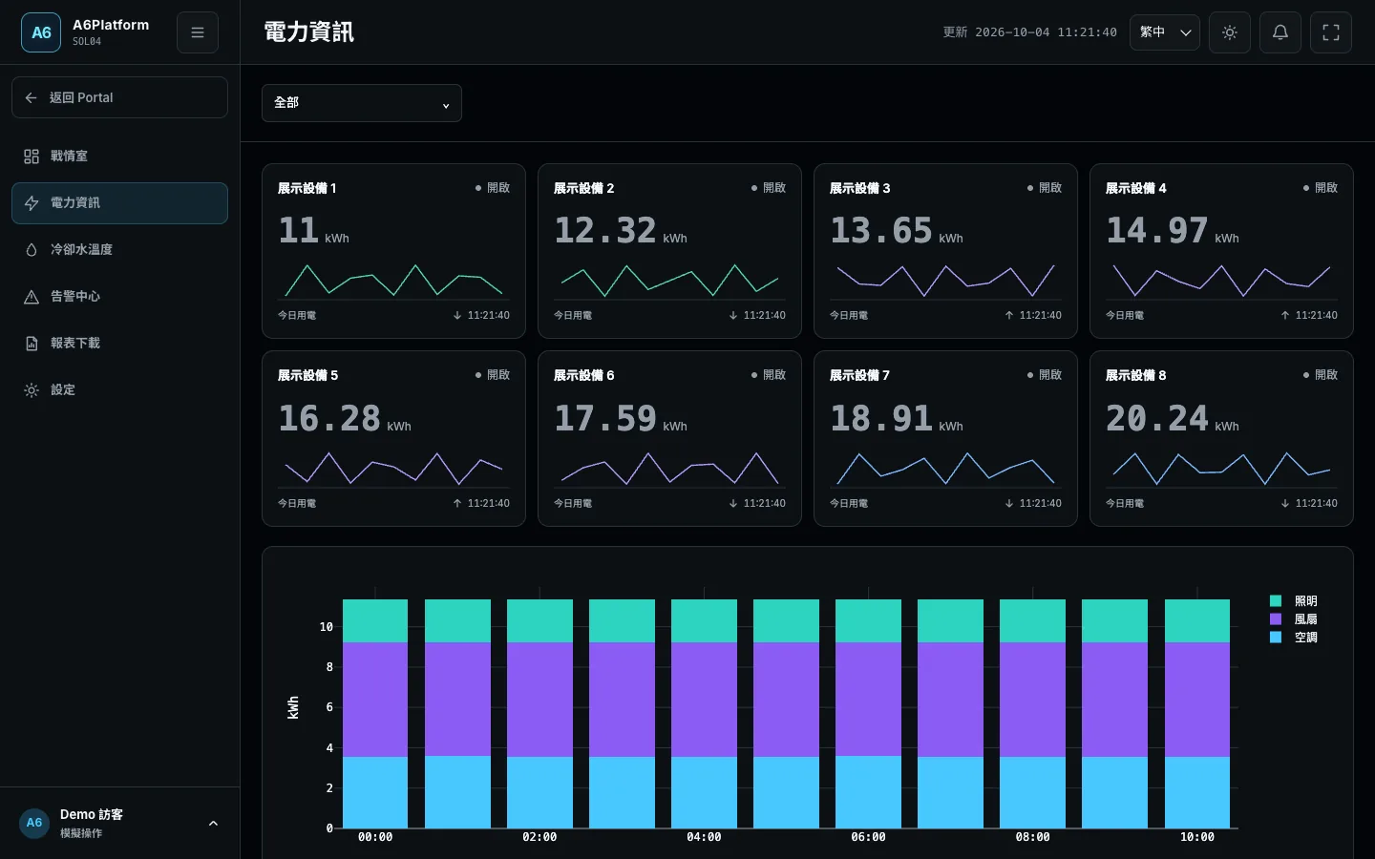Click Demo 訪客 account name
The height and width of the screenshot is (859, 1375).
[x=92, y=814]
